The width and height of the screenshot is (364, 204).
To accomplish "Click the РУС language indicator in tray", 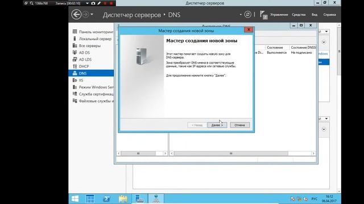I will coord(315,199).
